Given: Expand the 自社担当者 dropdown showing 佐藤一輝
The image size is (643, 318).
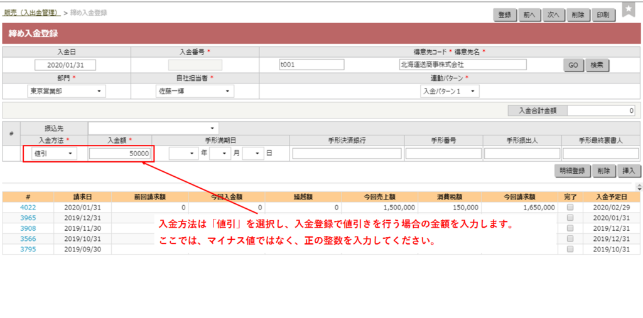Looking at the screenshot, I should tap(194, 92).
